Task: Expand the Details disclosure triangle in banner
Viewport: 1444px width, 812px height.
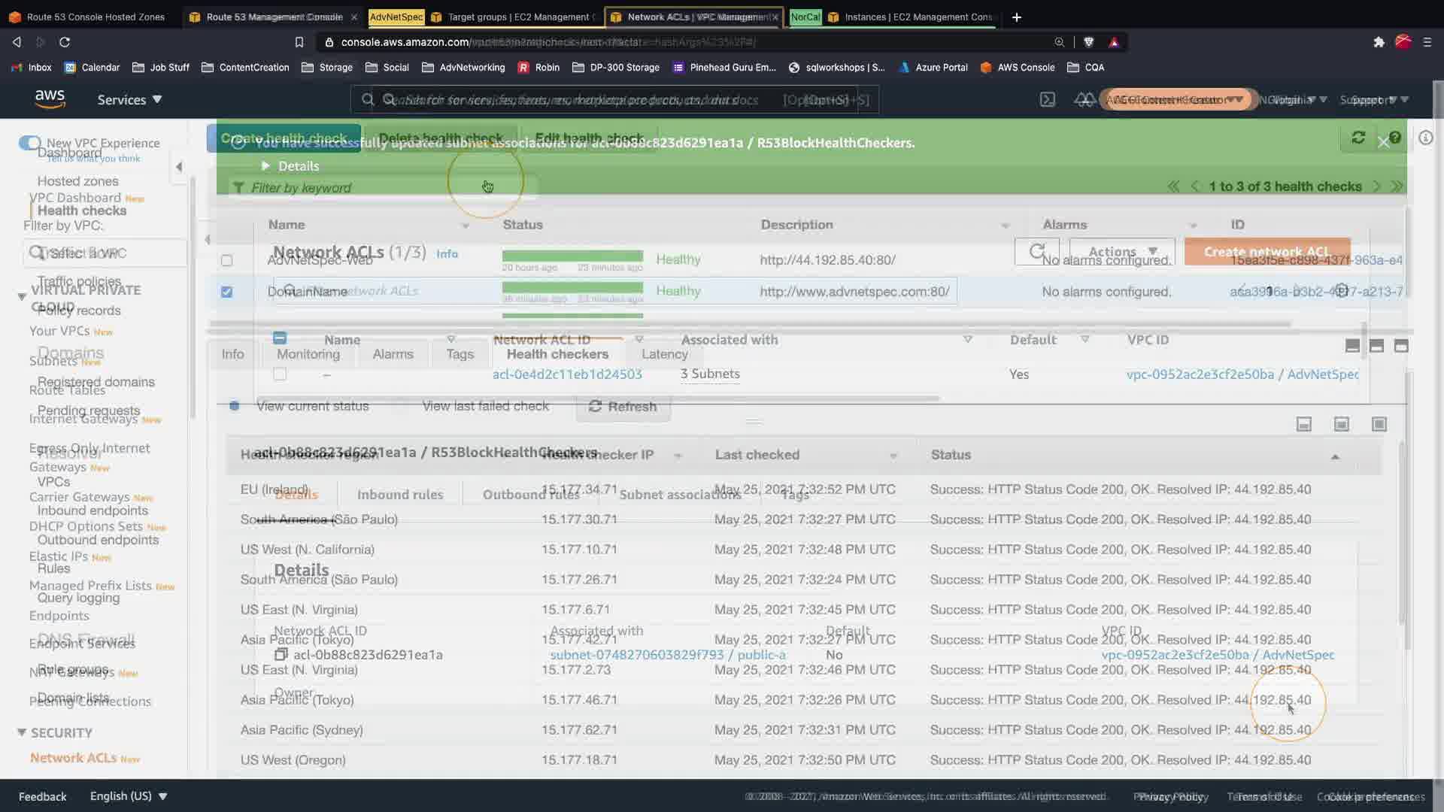Action: click(x=265, y=165)
